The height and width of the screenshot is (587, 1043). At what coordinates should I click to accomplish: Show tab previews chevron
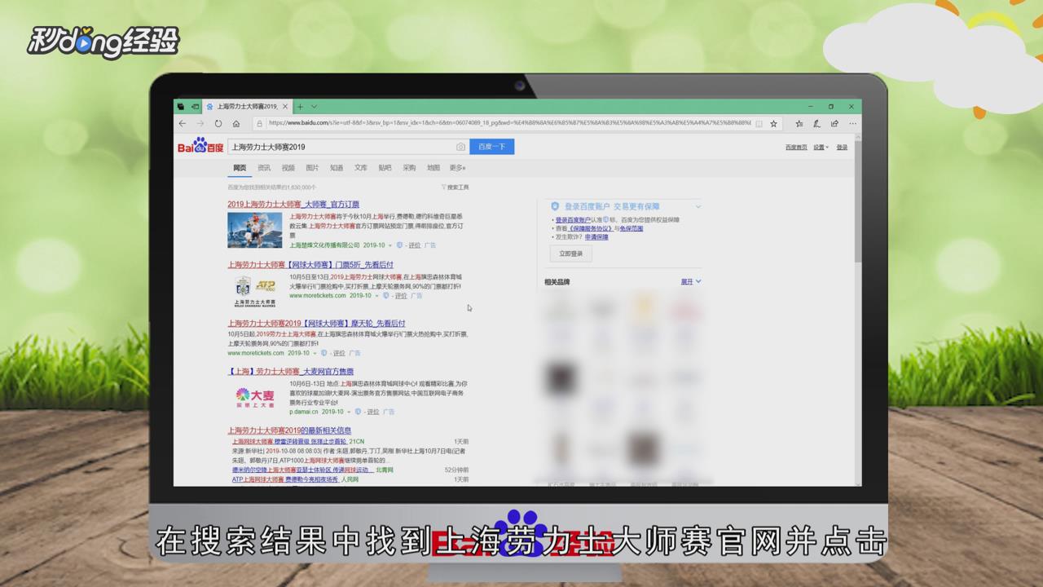[x=314, y=107]
